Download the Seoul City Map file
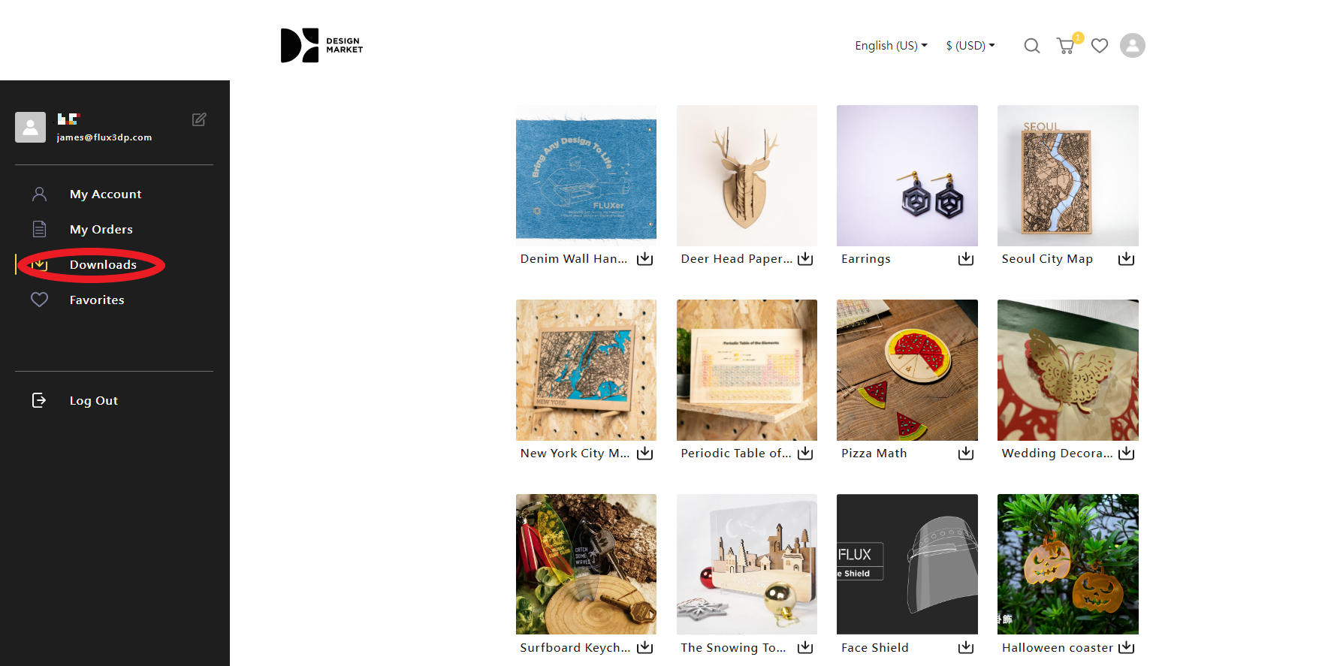 pyautogui.click(x=1126, y=259)
